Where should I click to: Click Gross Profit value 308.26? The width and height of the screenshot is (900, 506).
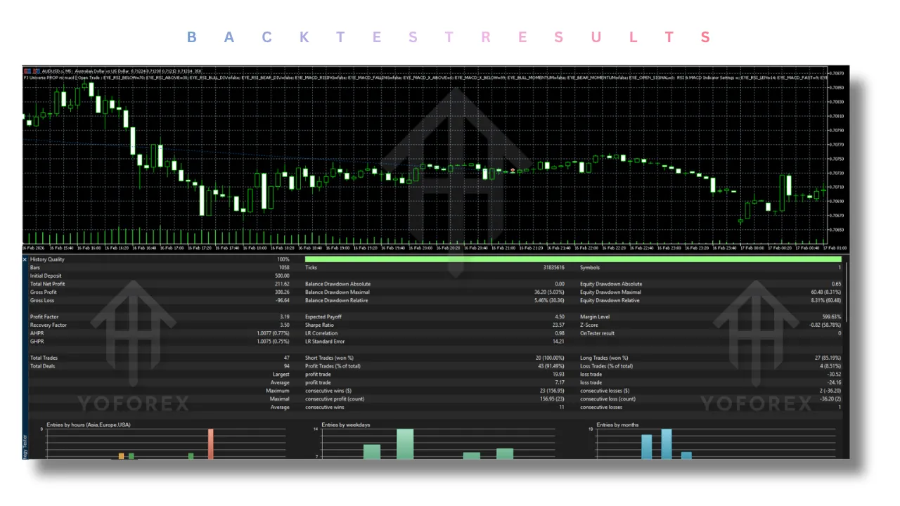282,292
